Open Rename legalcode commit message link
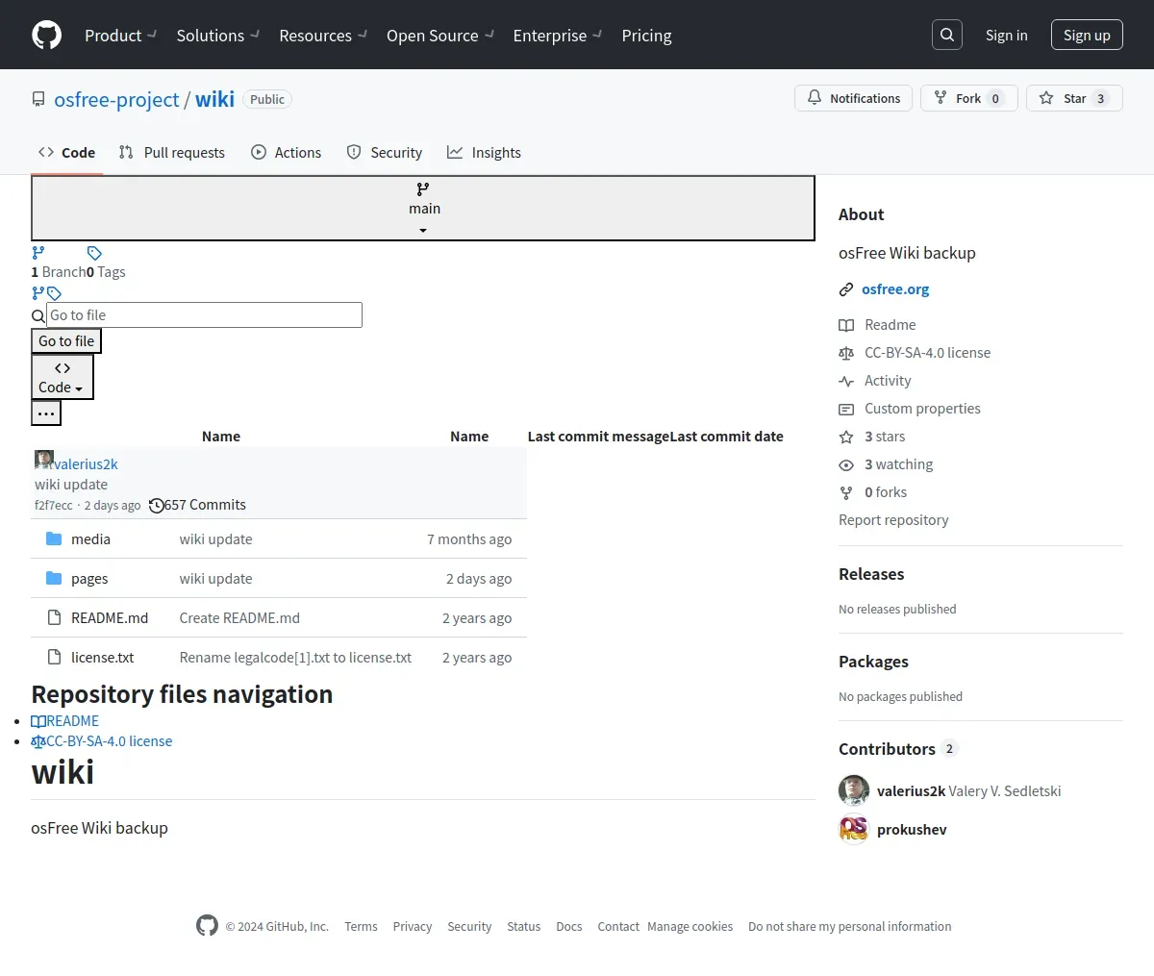The height and width of the screenshot is (976, 1154). (295, 658)
